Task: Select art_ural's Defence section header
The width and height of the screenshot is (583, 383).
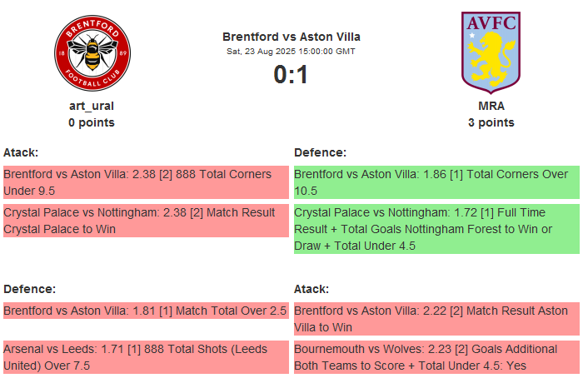Action: pos(29,289)
